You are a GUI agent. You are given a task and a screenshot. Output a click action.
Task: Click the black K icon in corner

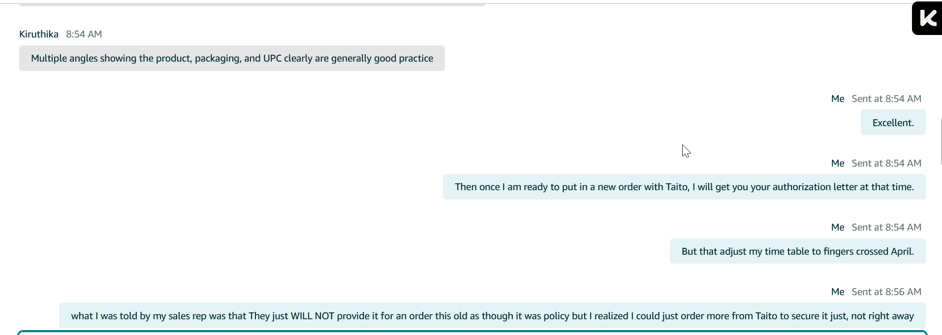point(927,19)
